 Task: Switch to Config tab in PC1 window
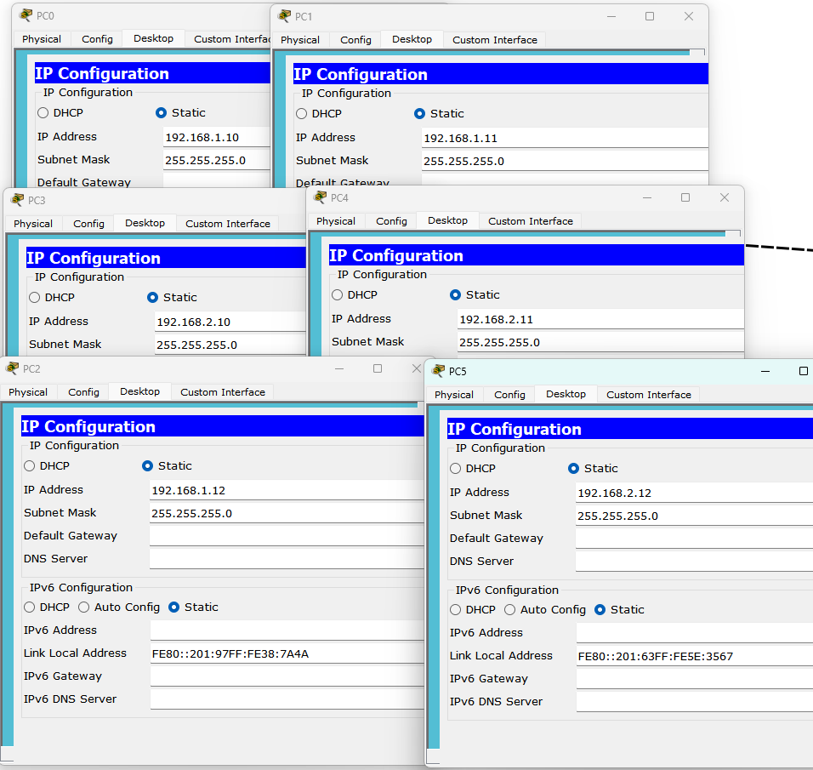point(355,39)
